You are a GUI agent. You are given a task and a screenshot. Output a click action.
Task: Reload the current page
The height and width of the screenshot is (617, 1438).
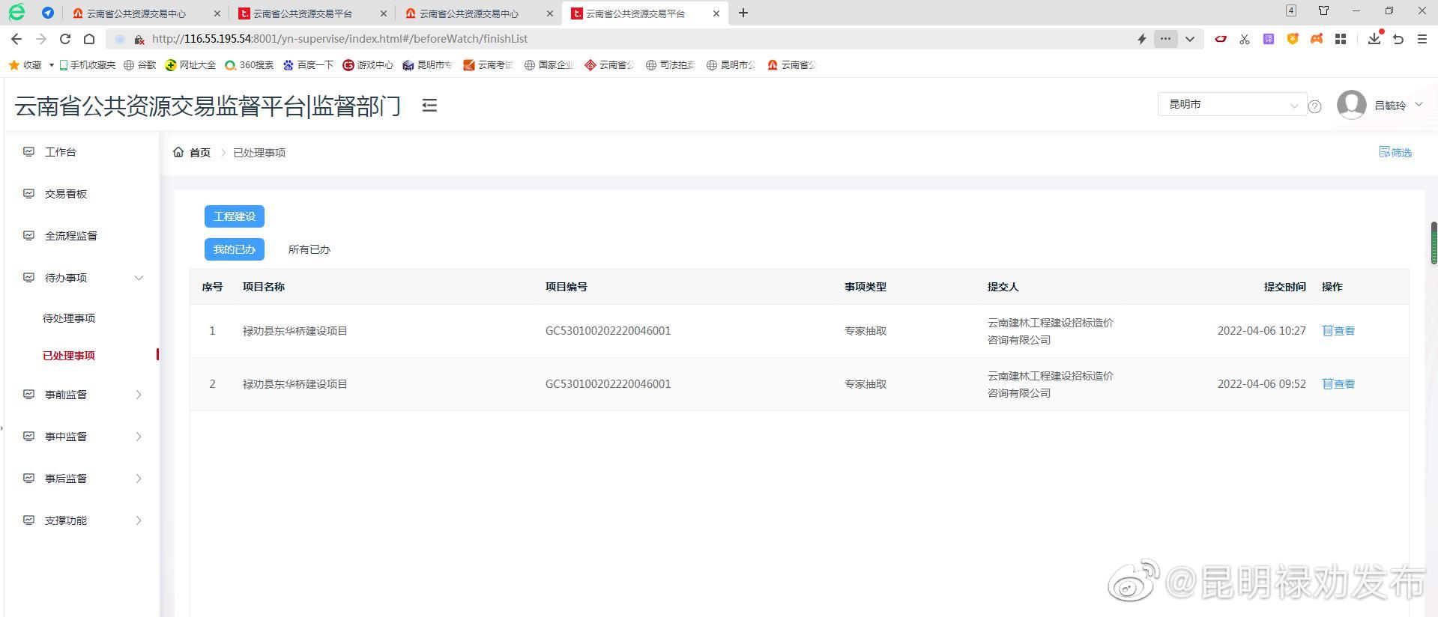pyautogui.click(x=65, y=39)
